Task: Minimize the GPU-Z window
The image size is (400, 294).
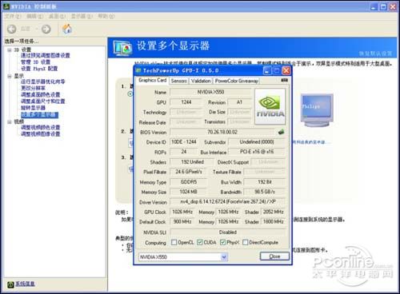Action: coord(267,70)
